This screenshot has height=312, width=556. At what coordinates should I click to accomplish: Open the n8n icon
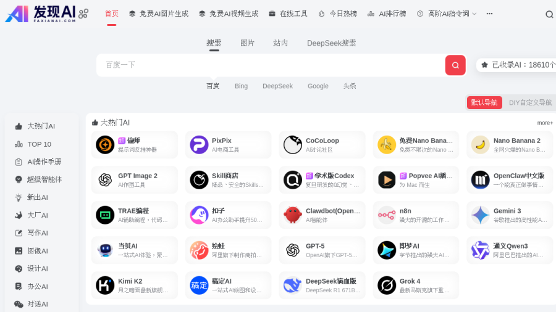pyautogui.click(x=387, y=215)
